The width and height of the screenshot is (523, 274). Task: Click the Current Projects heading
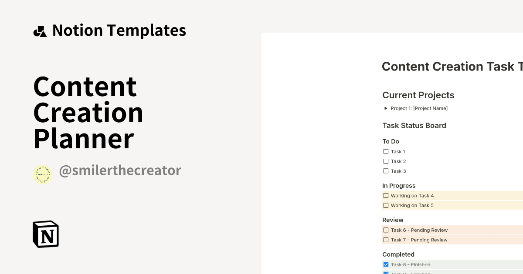(418, 95)
